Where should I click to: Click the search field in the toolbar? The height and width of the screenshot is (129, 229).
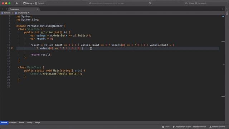[205, 3]
